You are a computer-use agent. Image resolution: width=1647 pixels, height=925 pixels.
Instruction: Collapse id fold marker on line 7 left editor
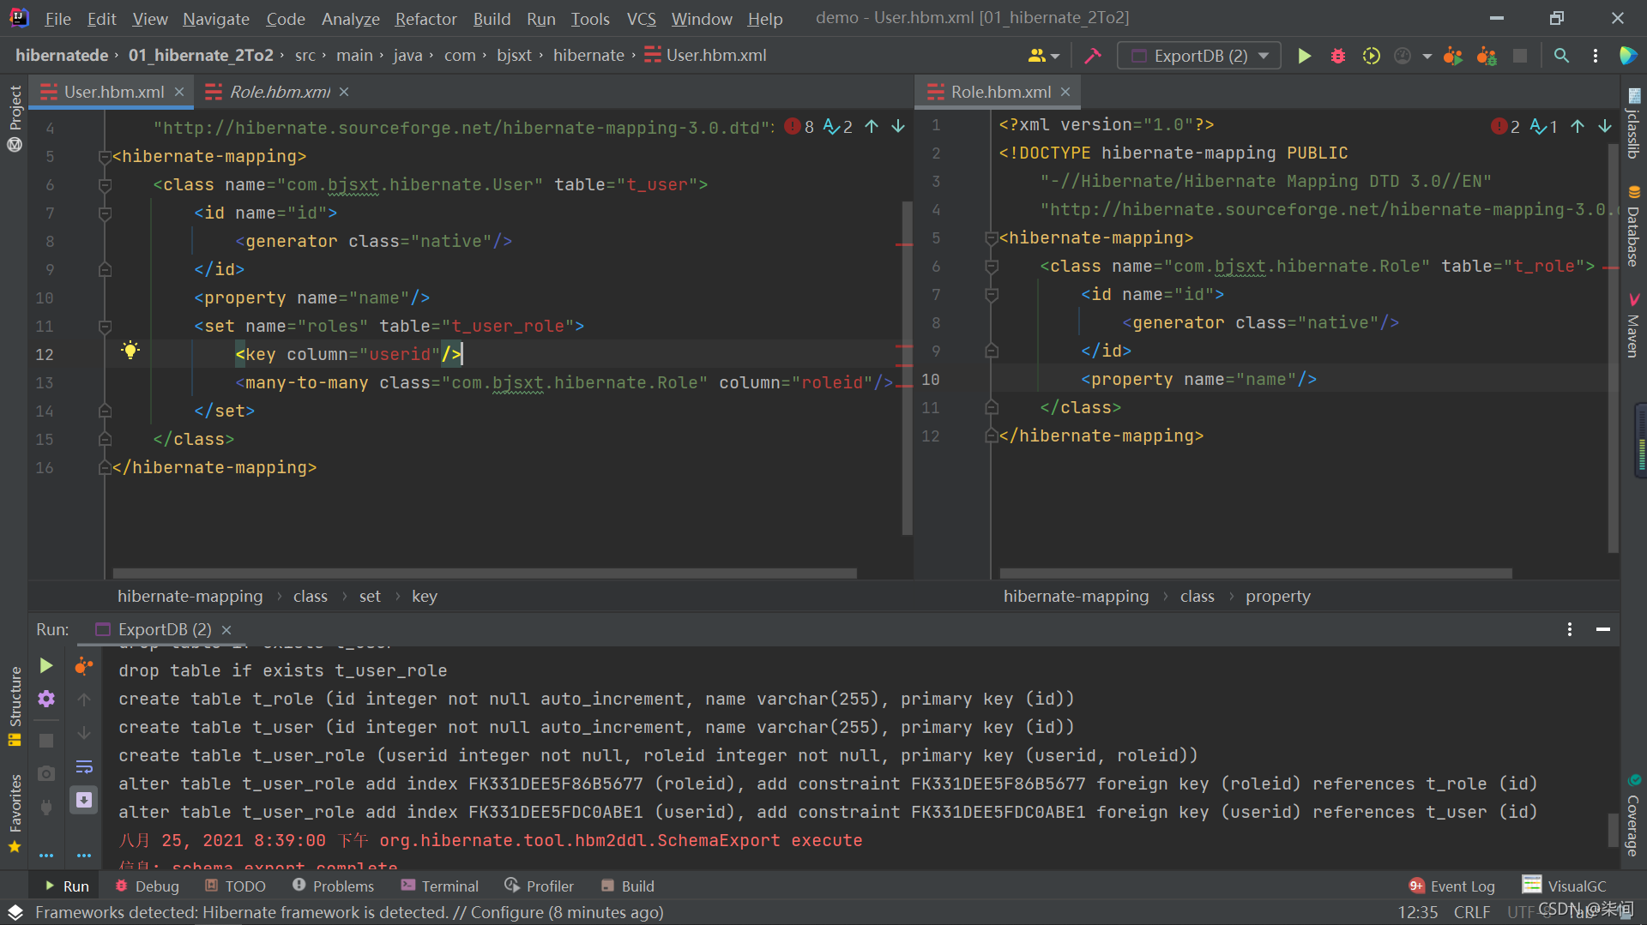point(105,213)
